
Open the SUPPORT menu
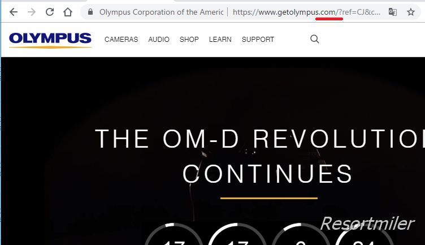click(258, 40)
